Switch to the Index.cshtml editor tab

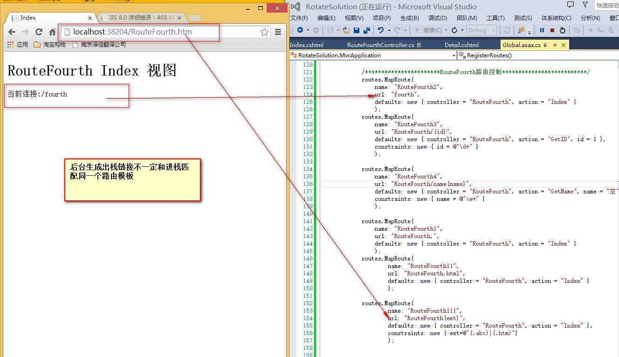click(307, 45)
